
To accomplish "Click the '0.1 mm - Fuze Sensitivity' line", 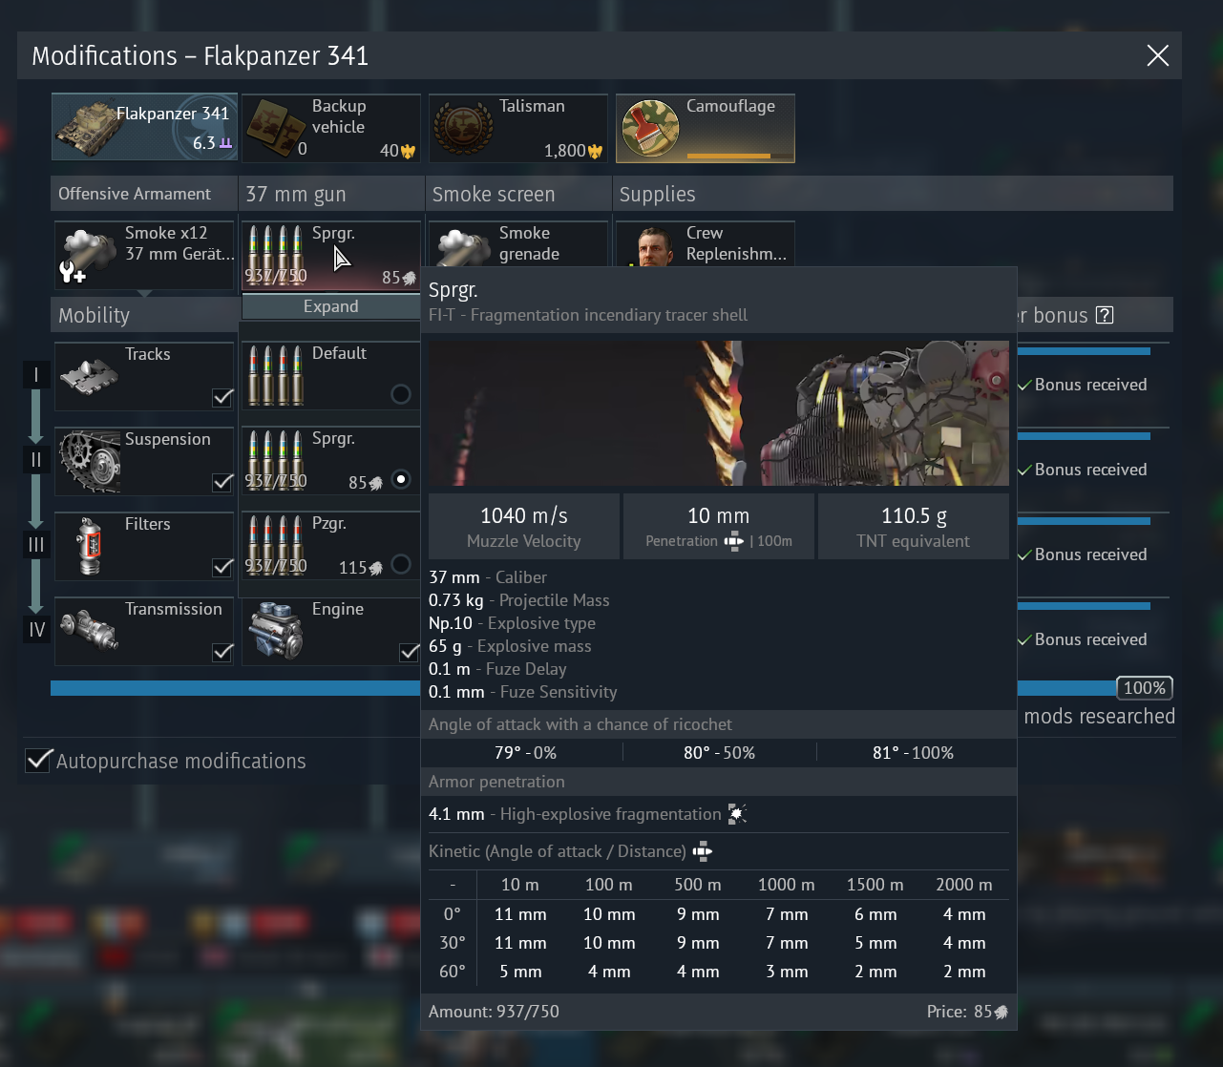I will (x=523, y=692).
